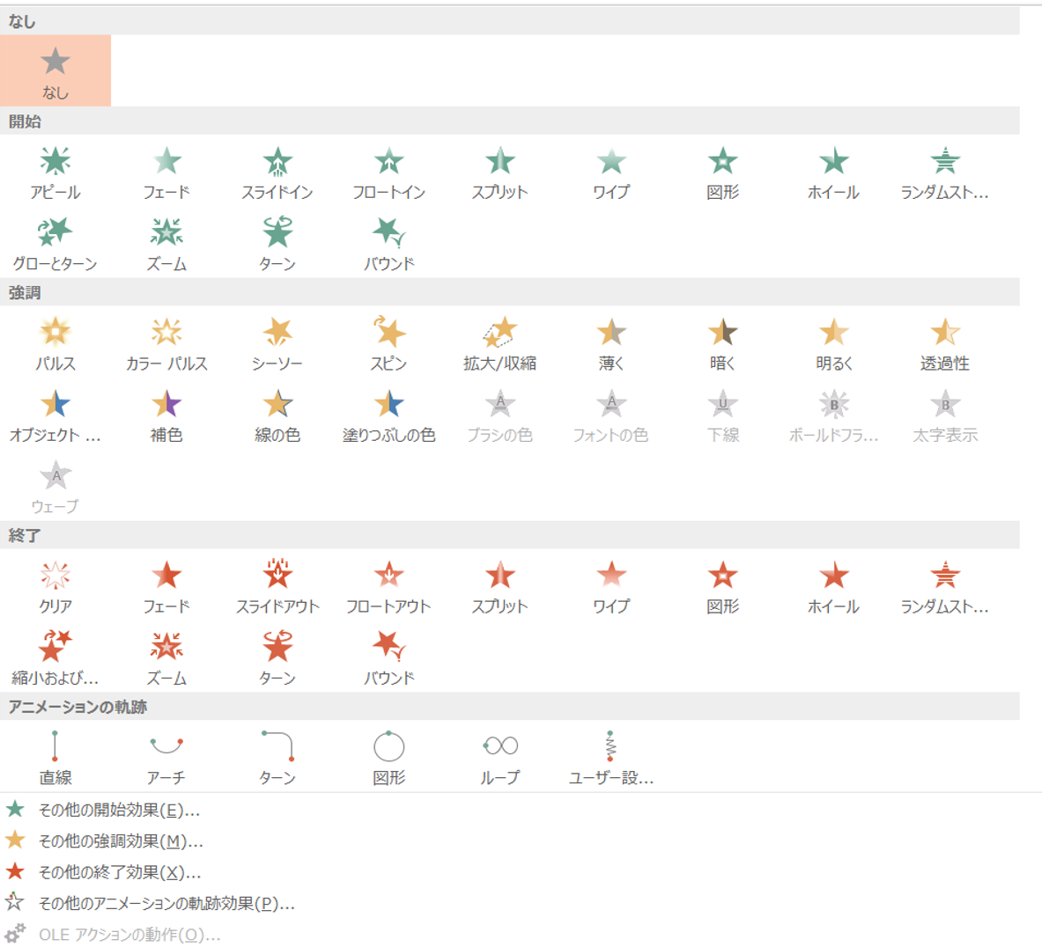Image resolution: width=1042 pixels, height=947 pixels.
Task: Choose the 図形 circle motion path
Action: pos(388,759)
